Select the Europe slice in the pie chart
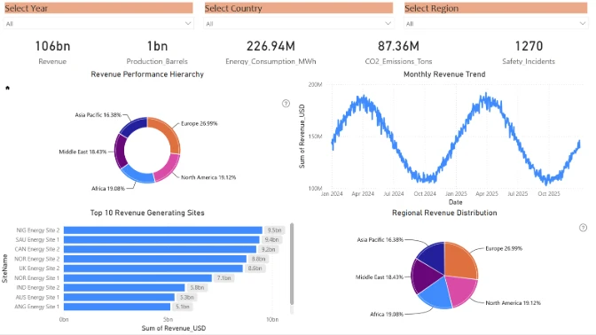 (460, 261)
